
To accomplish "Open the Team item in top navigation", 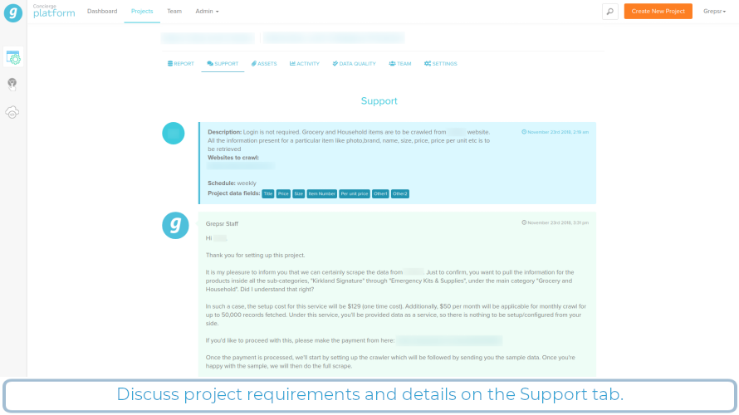I will pos(174,12).
